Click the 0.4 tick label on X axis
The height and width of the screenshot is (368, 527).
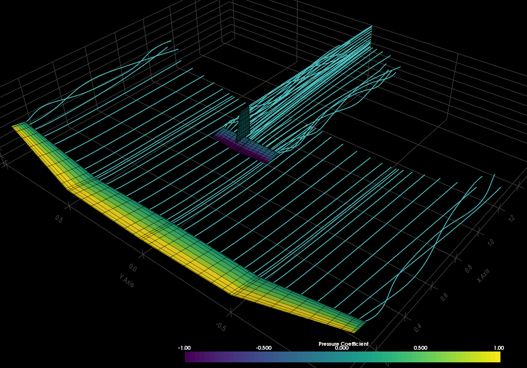[x=418, y=328]
